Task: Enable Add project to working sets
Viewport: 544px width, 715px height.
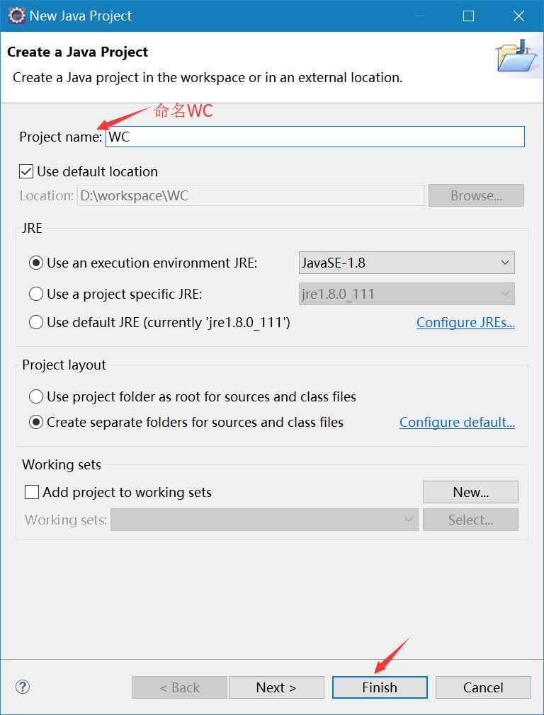Action: [32, 492]
